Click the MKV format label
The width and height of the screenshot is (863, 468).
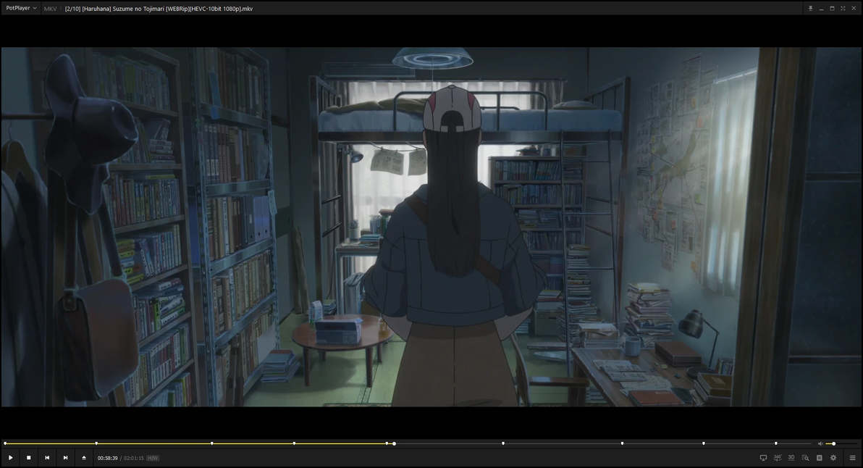50,9
